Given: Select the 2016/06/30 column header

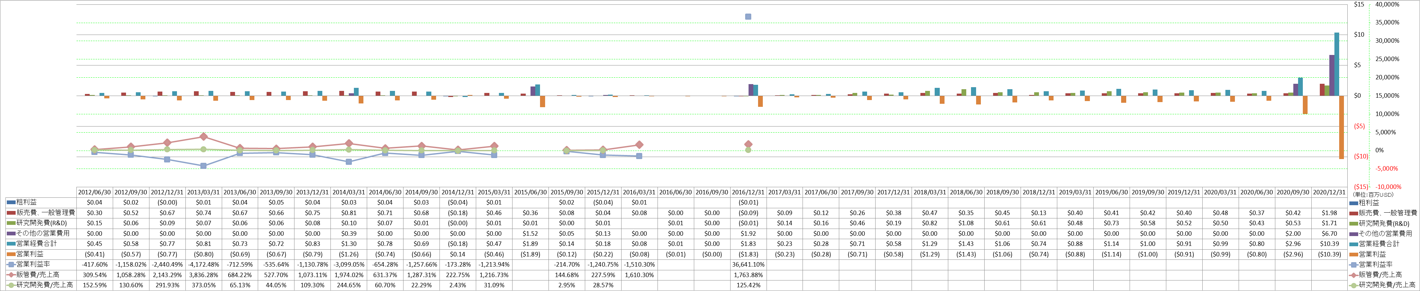Looking at the screenshot, I should coord(675,193).
